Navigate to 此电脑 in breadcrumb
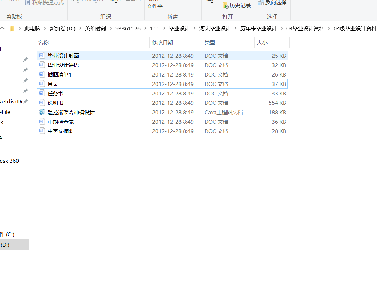The height and width of the screenshot is (289, 377). point(32,29)
